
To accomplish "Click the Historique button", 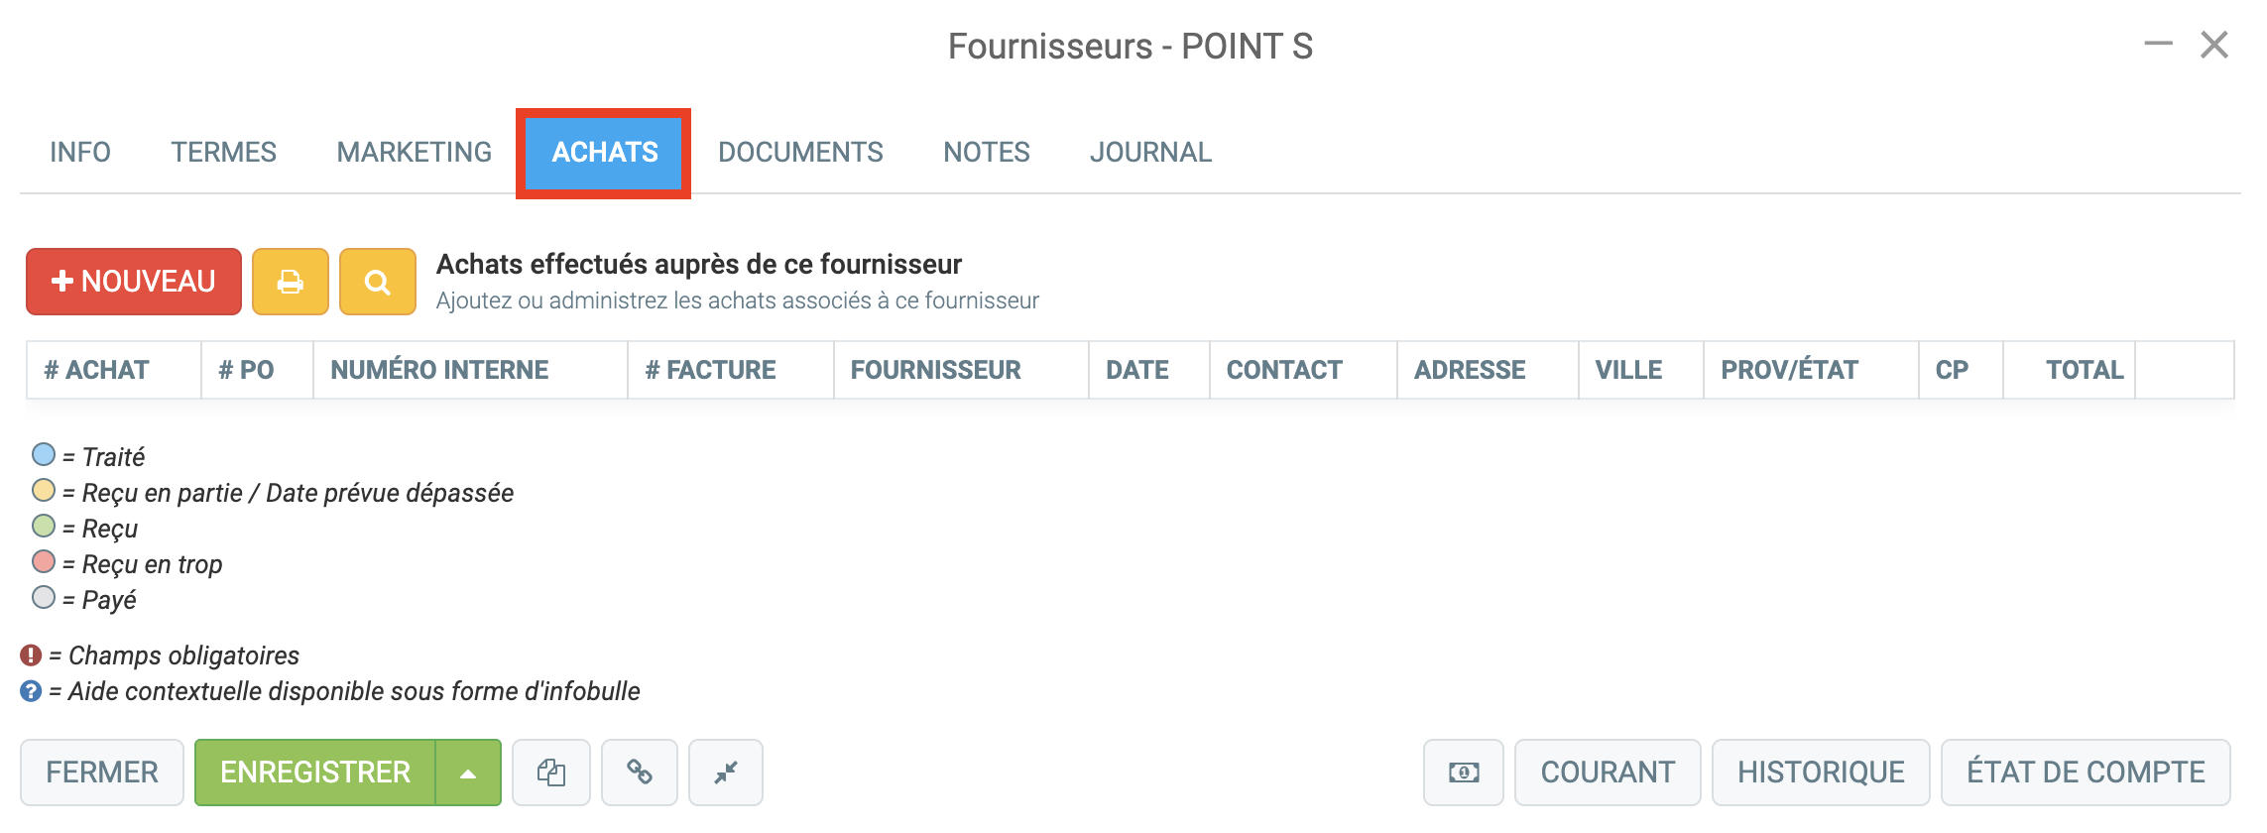I will 1821,772.
